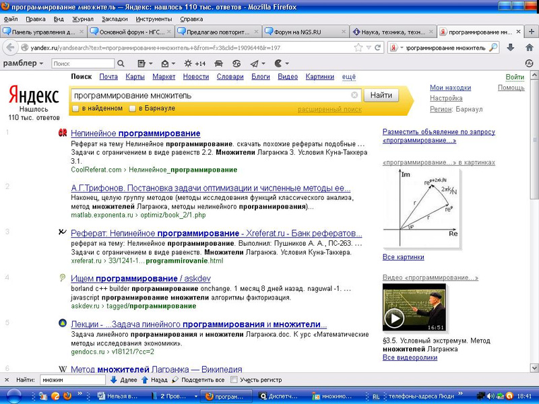Click the Rambler toolbar search magnifier icon
The width and height of the screenshot is (539, 404).
pyautogui.click(x=120, y=63)
